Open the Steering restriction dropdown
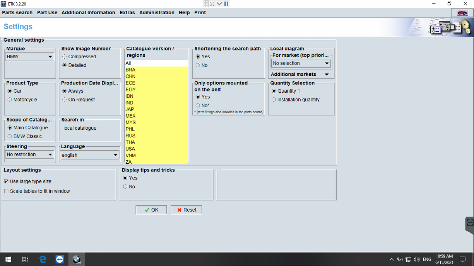 (29, 154)
